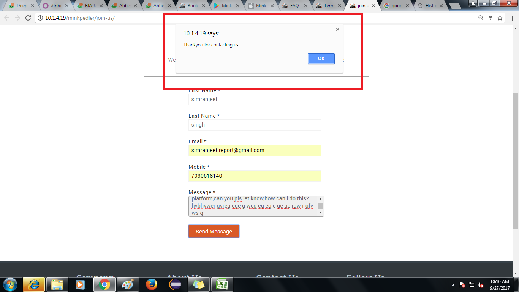
Task: Click the site info icon in address bar
Action: [x=40, y=18]
